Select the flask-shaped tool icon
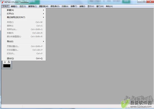154x109 pixels. (9, 62)
